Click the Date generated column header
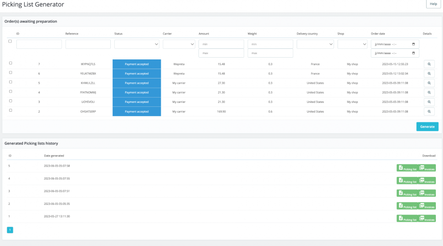 click(x=54, y=156)
